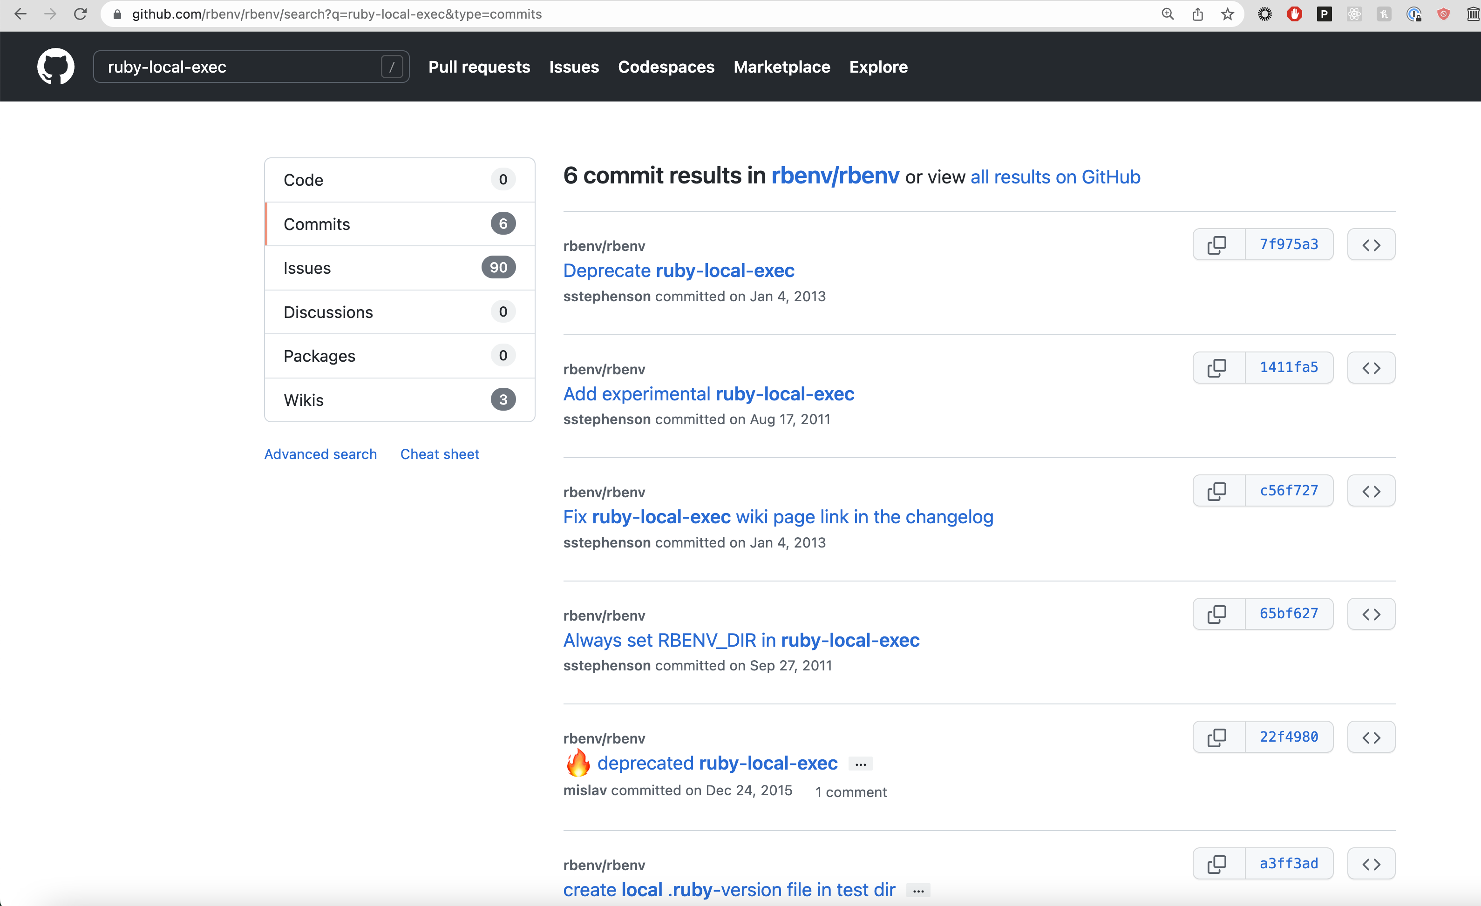Open commit hash 1411fa5 link
1481x906 pixels.
click(1289, 368)
